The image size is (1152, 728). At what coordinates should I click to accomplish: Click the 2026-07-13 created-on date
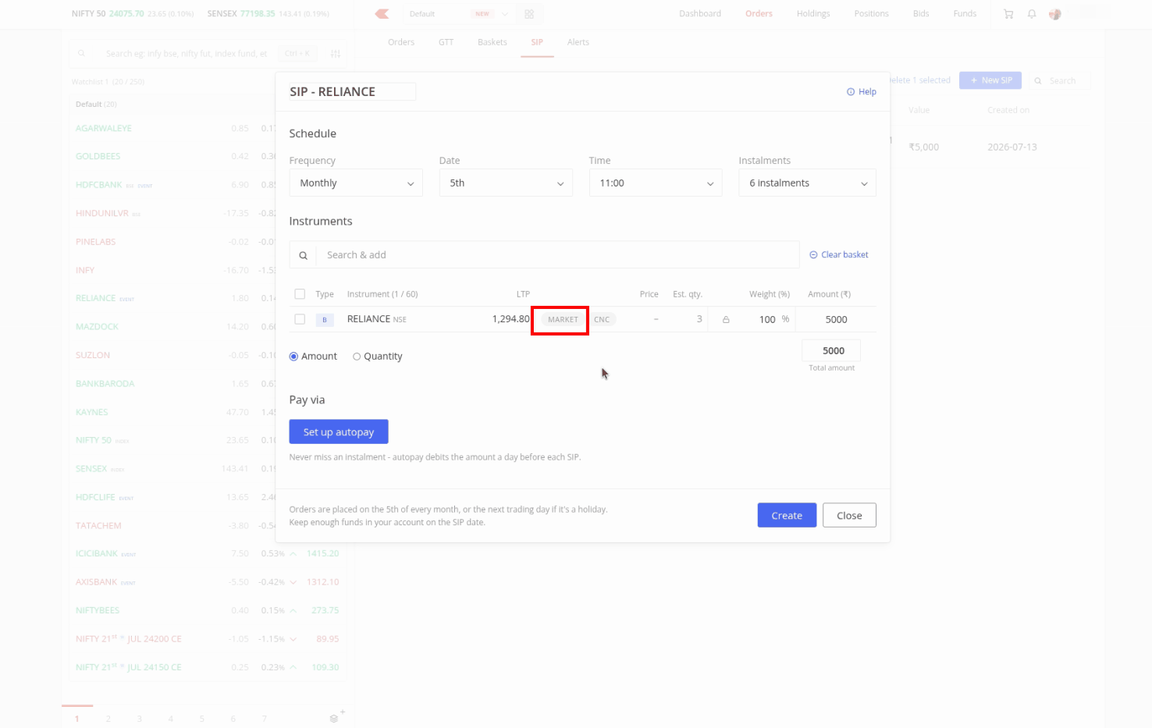1012,147
